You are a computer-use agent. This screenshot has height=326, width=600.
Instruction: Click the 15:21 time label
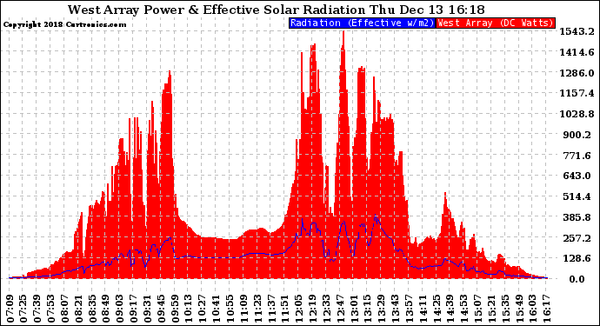(x=490, y=309)
